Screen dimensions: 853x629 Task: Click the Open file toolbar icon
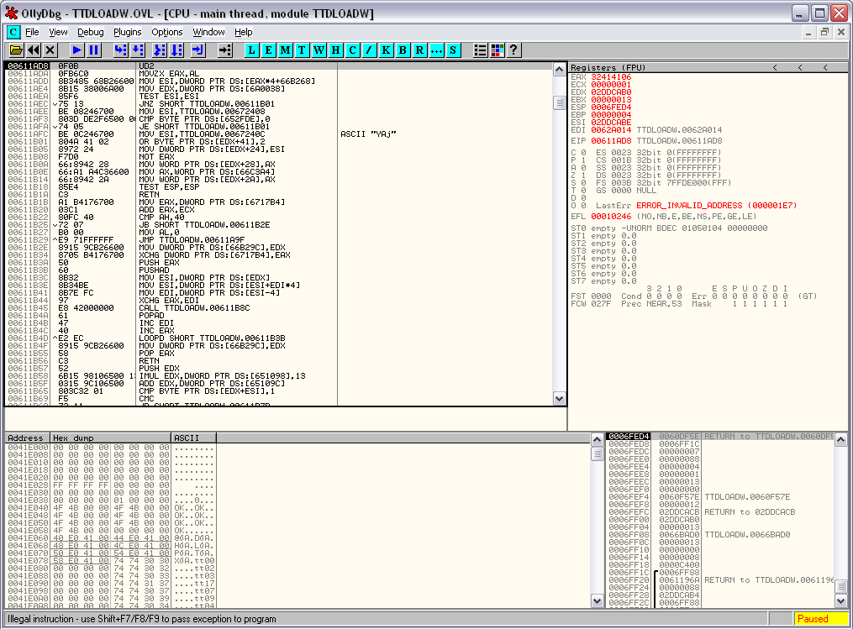pyautogui.click(x=16, y=50)
